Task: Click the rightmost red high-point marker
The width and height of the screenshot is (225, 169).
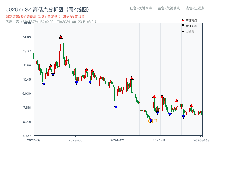Action: 191,106
